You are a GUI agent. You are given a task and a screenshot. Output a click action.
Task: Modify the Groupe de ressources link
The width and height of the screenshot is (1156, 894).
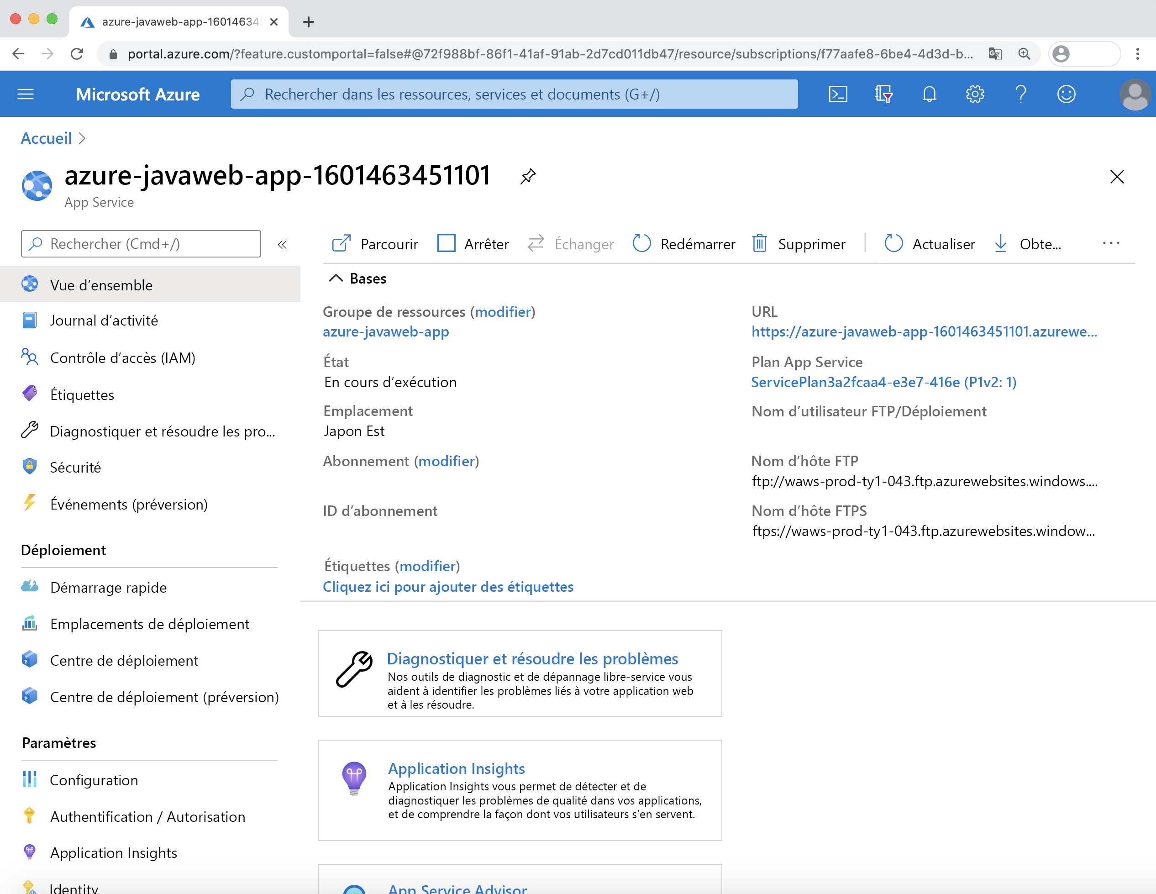[x=503, y=312]
